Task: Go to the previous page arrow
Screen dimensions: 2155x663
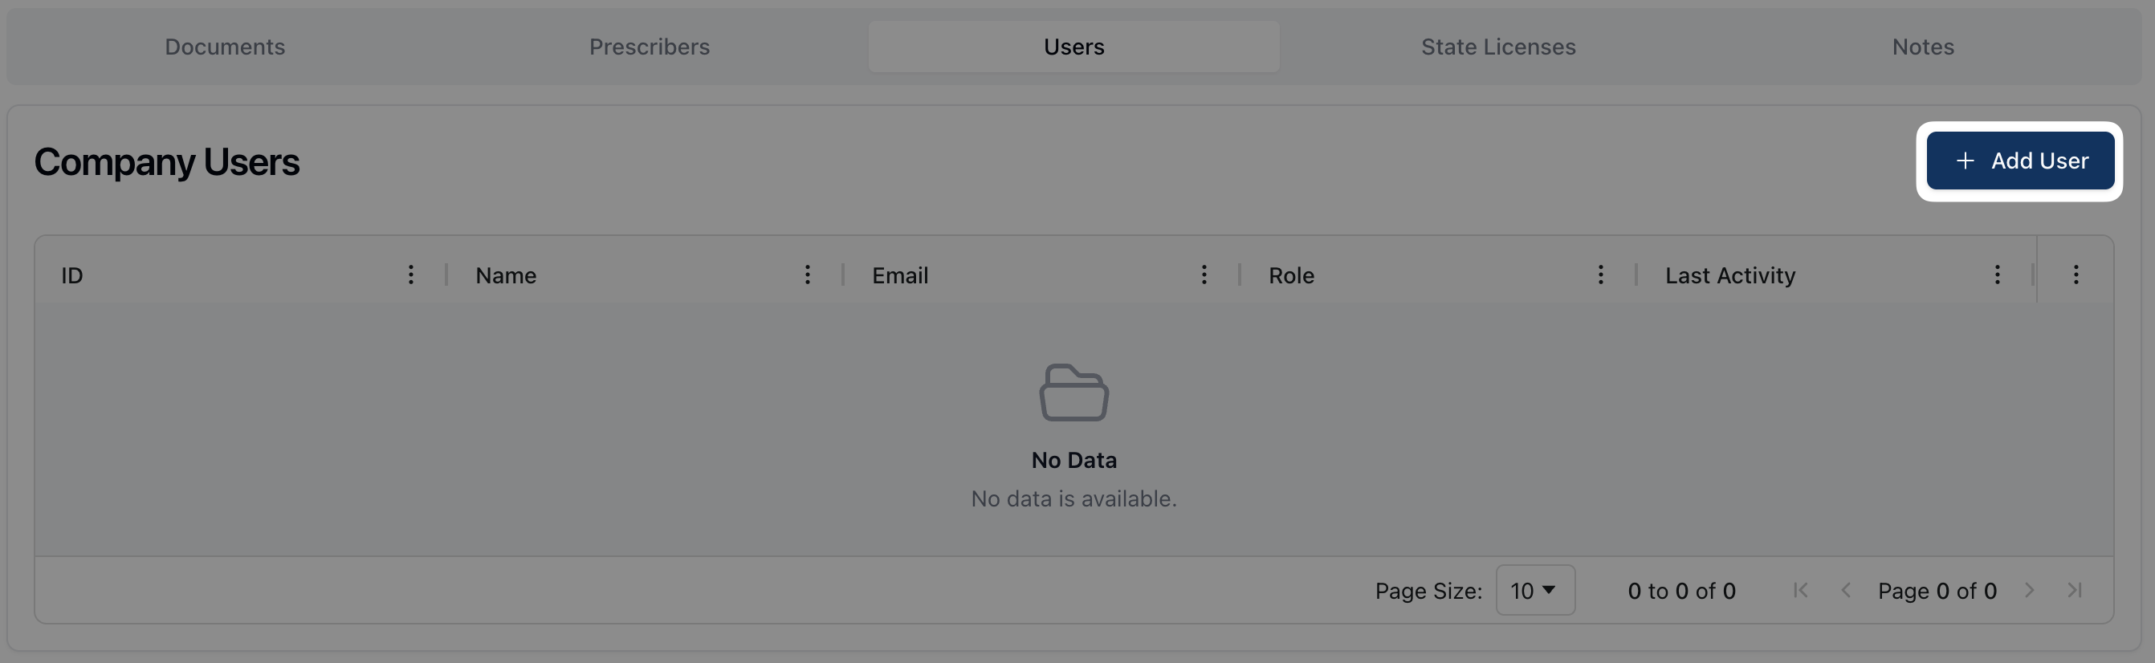Action: (x=1845, y=590)
